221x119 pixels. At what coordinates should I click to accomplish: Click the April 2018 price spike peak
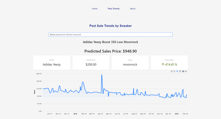(102, 75)
